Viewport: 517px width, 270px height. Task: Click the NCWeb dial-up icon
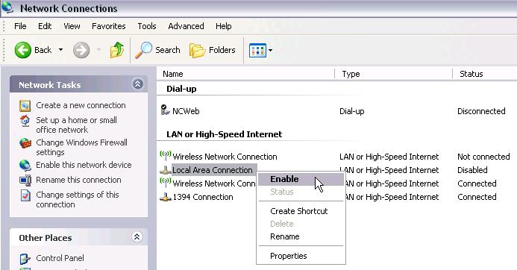coord(165,110)
